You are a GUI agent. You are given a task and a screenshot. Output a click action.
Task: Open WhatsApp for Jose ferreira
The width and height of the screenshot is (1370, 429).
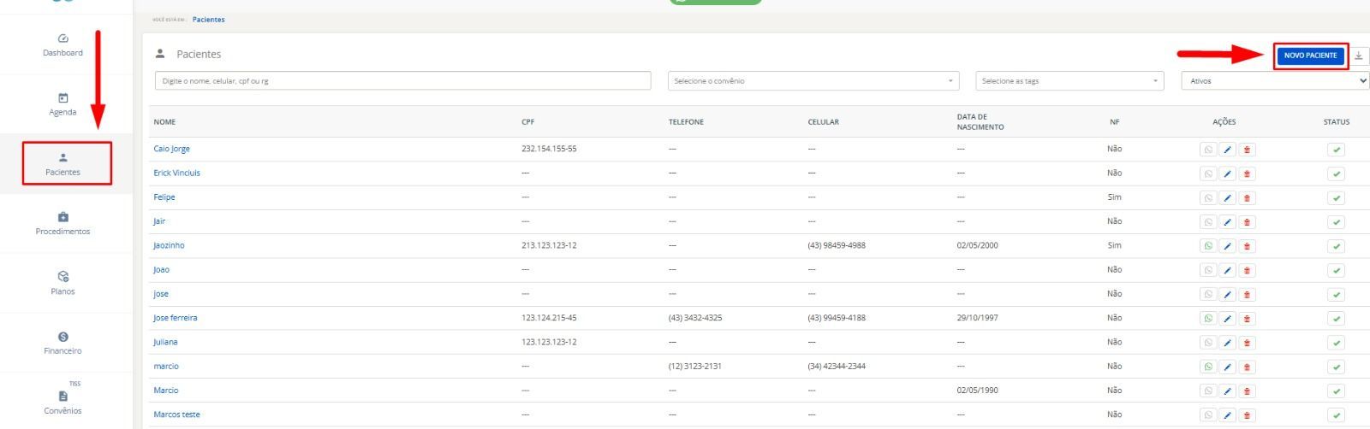pyautogui.click(x=1208, y=319)
